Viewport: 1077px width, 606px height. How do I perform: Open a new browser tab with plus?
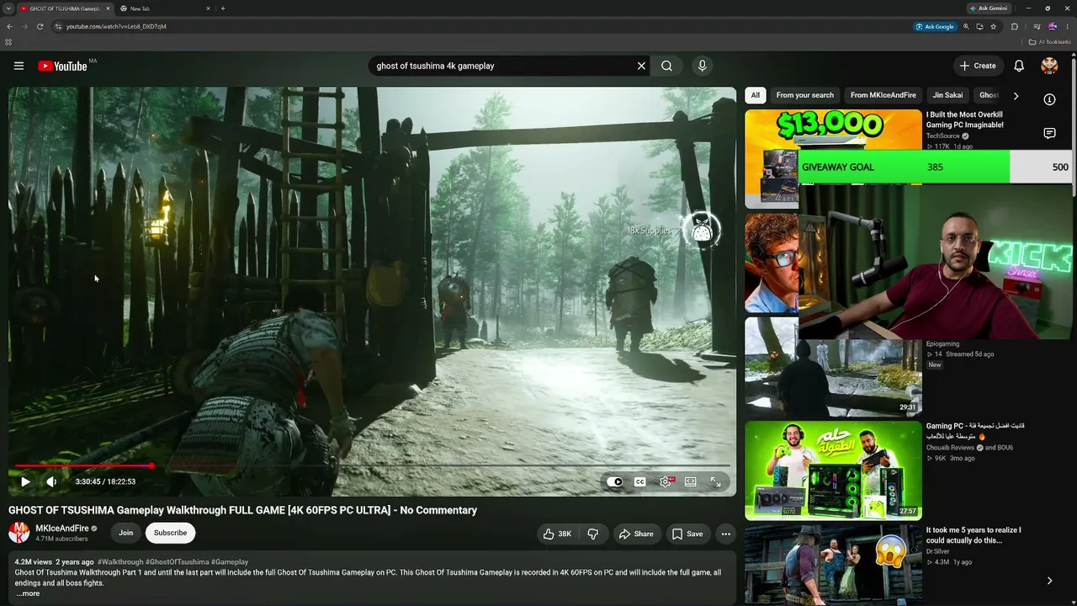click(x=222, y=8)
